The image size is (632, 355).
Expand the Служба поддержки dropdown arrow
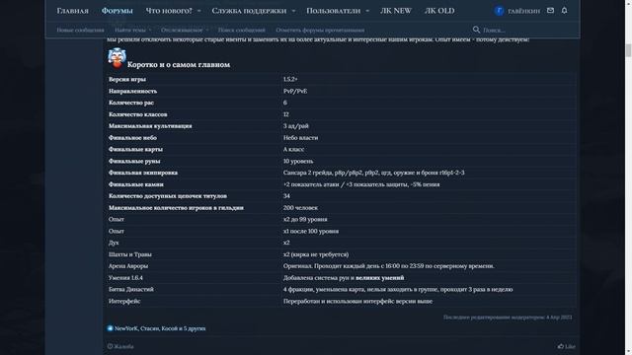[x=293, y=11]
